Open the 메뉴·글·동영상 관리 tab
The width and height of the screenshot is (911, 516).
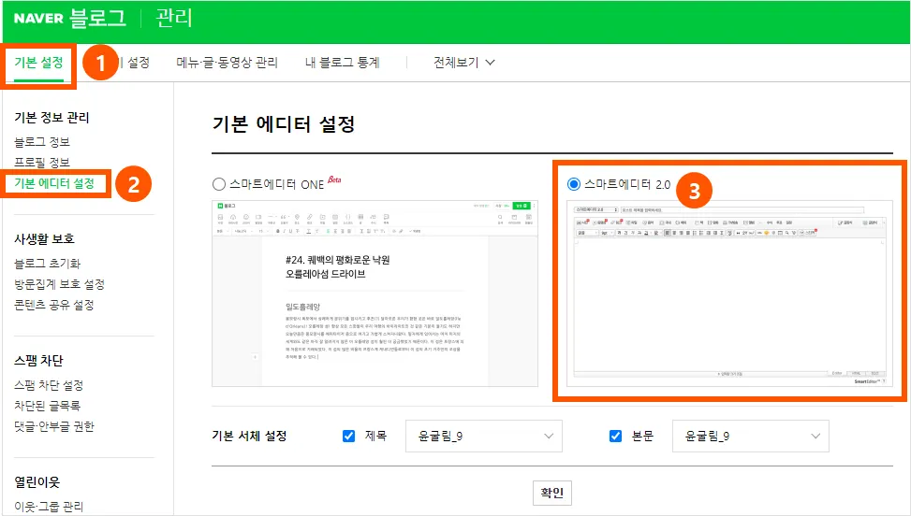[x=228, y=63]
